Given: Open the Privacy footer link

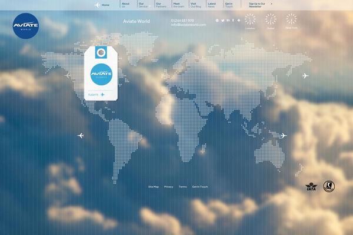Looking at the screenshot, I should (169, 187).
